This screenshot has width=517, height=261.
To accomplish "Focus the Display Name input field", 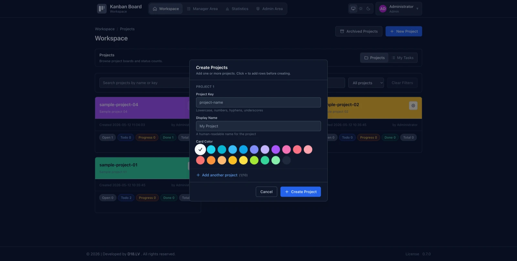I will (x=258, y=126).
